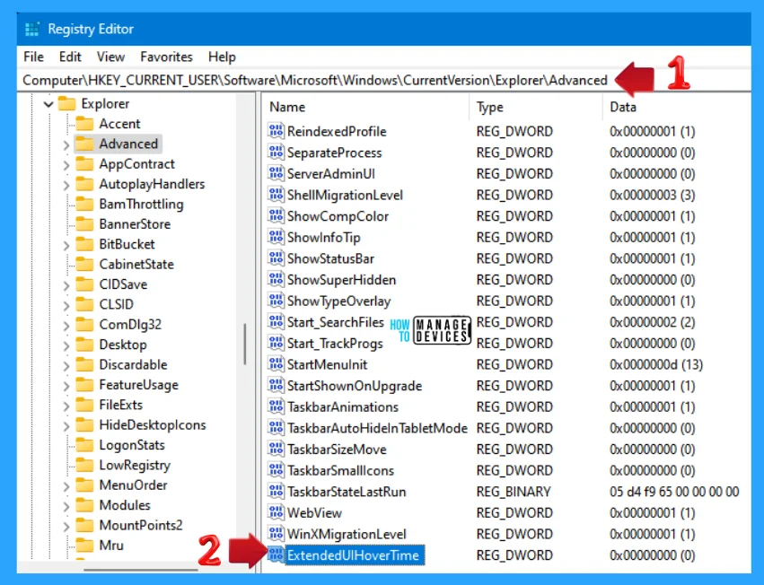Select the Accent folder icon
Image resolution: width=764 pixels, height=585 pixels.
(x=84, y=124)
